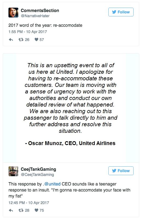Open the 1:55 PM - 10 Apr 2017 timestamp

[x=28, y=32]
